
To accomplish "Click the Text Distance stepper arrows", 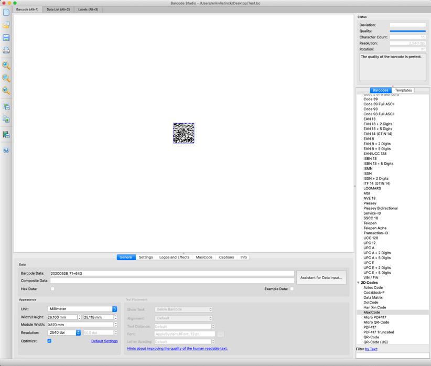I will pos(213,326).
